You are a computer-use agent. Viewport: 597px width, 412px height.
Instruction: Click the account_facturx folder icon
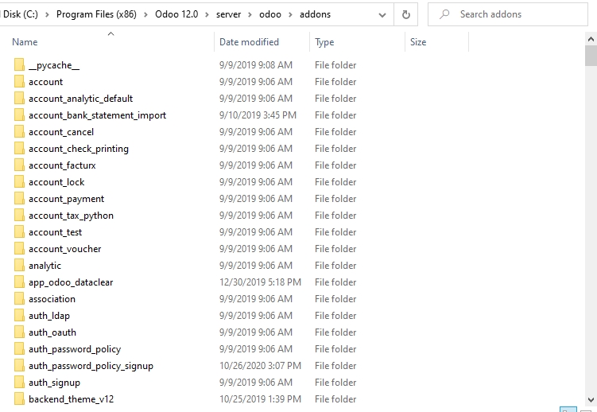19,165
